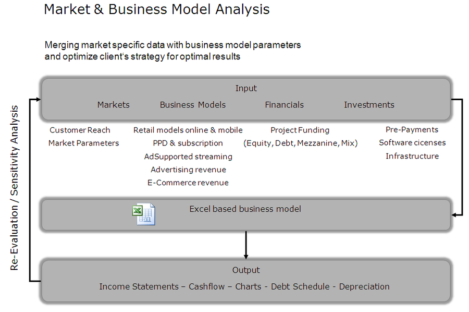
Task: Click the Business Models heading
Action: click(x=193, y=105)
